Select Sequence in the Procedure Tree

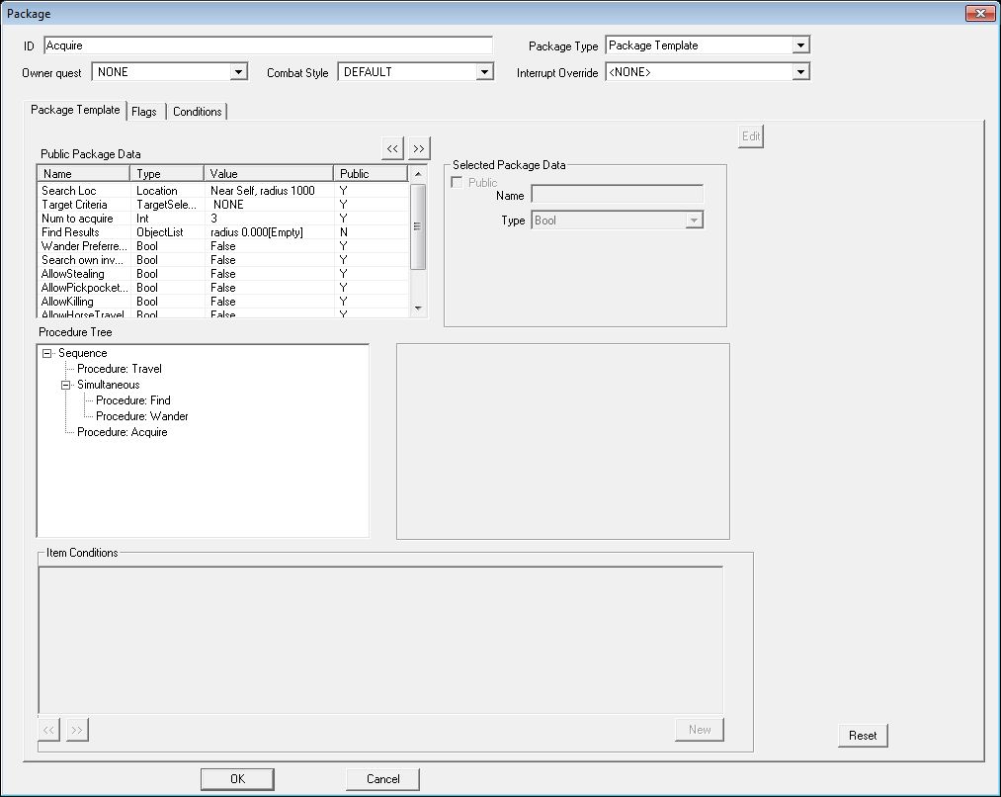click(82, 353)
